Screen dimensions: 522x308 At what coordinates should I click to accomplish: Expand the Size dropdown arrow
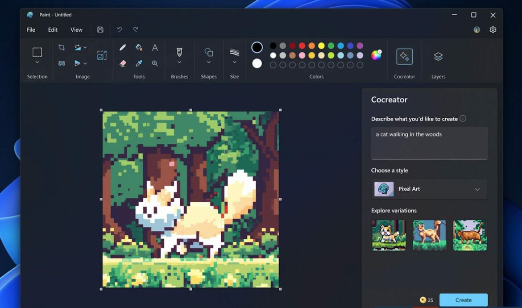coord(234,62)
